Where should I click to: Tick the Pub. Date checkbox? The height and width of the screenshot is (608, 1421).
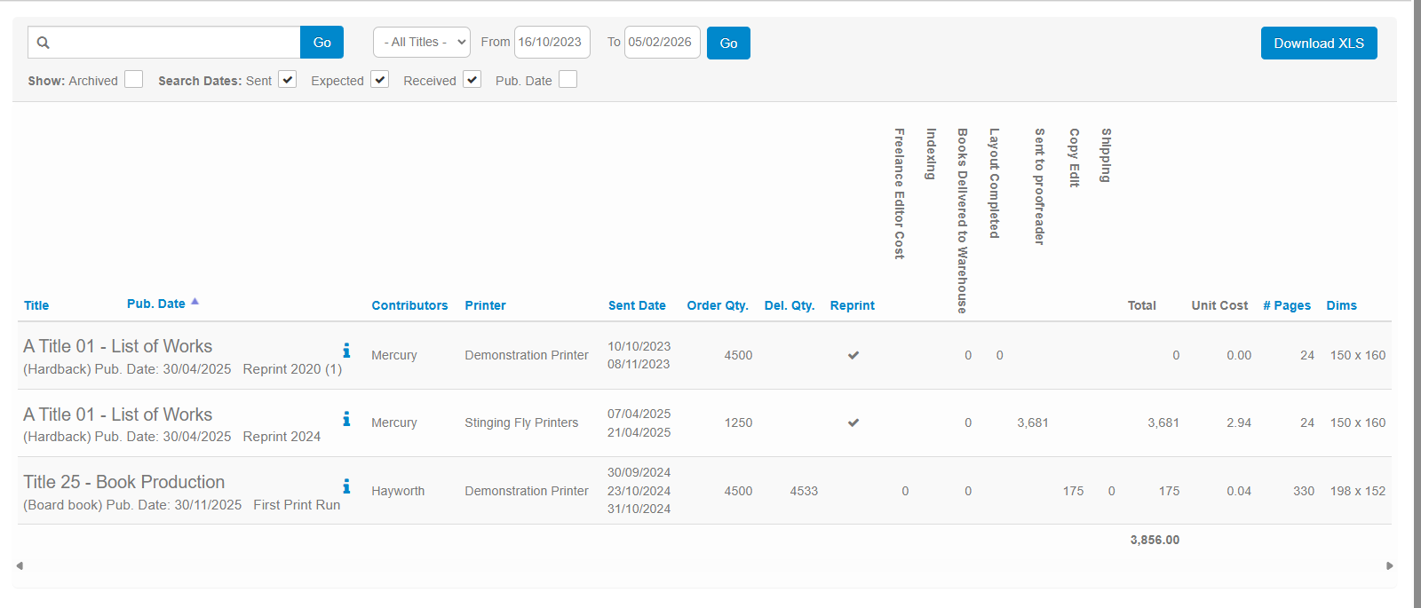coord(568,80)
